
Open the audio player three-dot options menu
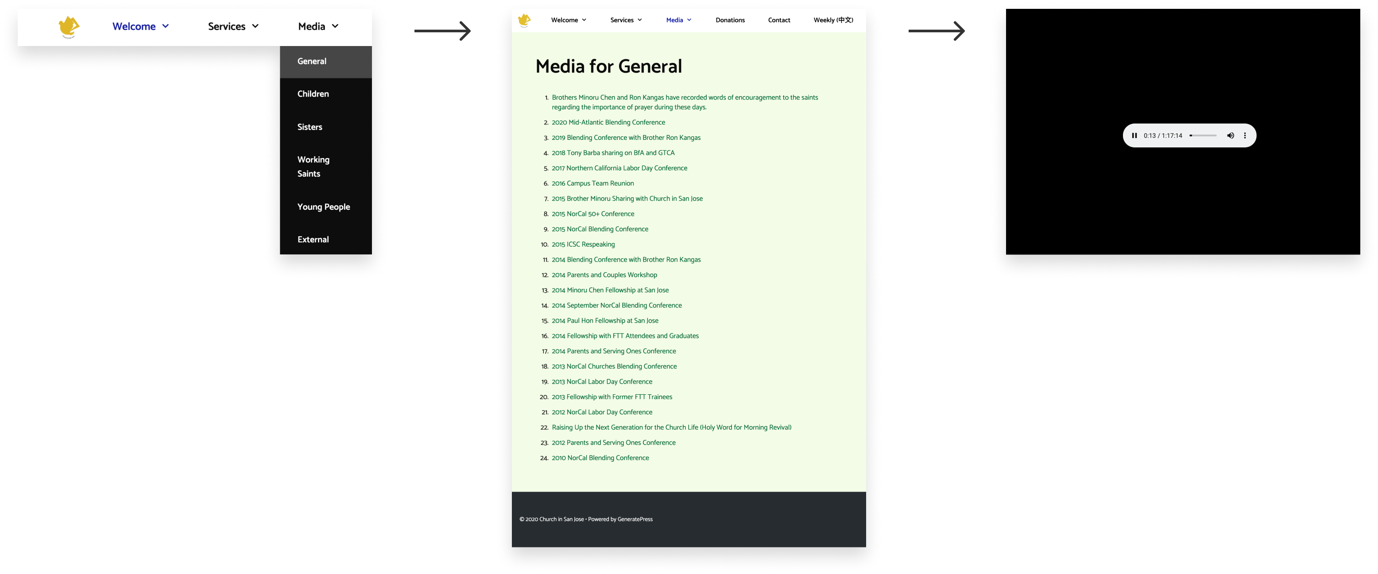[x=1245, y=136]
